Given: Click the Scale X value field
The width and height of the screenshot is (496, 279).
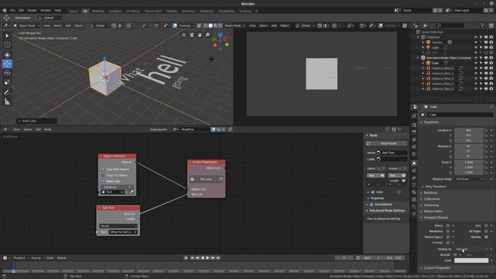Looking at the screenshot, I should tap(469, 162).
